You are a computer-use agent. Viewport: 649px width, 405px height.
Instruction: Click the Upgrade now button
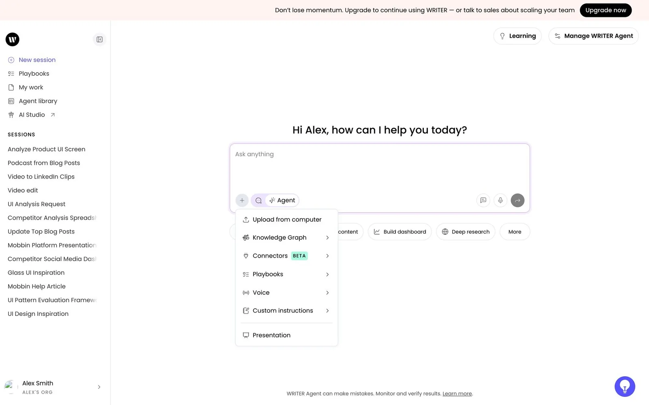[x=606, y=10]
